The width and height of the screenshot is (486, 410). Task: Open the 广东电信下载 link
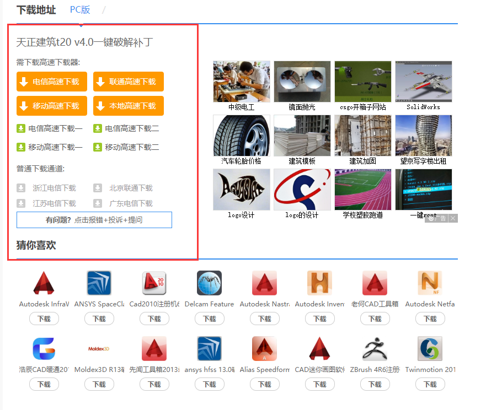(131, 203)
